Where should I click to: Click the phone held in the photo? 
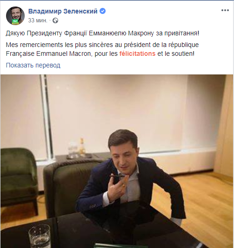(x=117, y=177)
